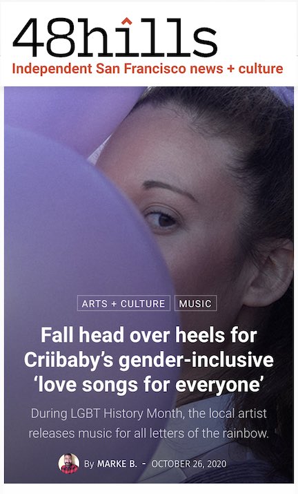Image resolution: width=298 pixels, height=494 pixels.
Task: Open the 'Fall head over heels' headline
Action: point(149,360)
